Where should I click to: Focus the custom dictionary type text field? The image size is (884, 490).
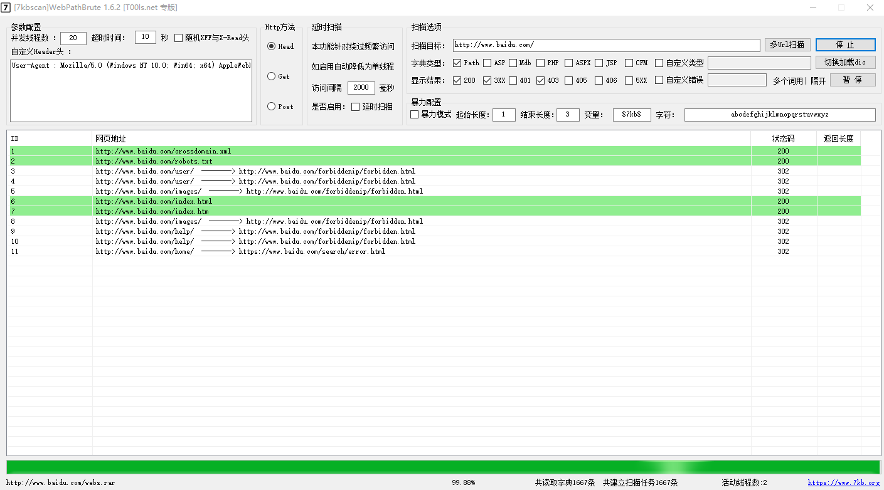tap(759, 63)
